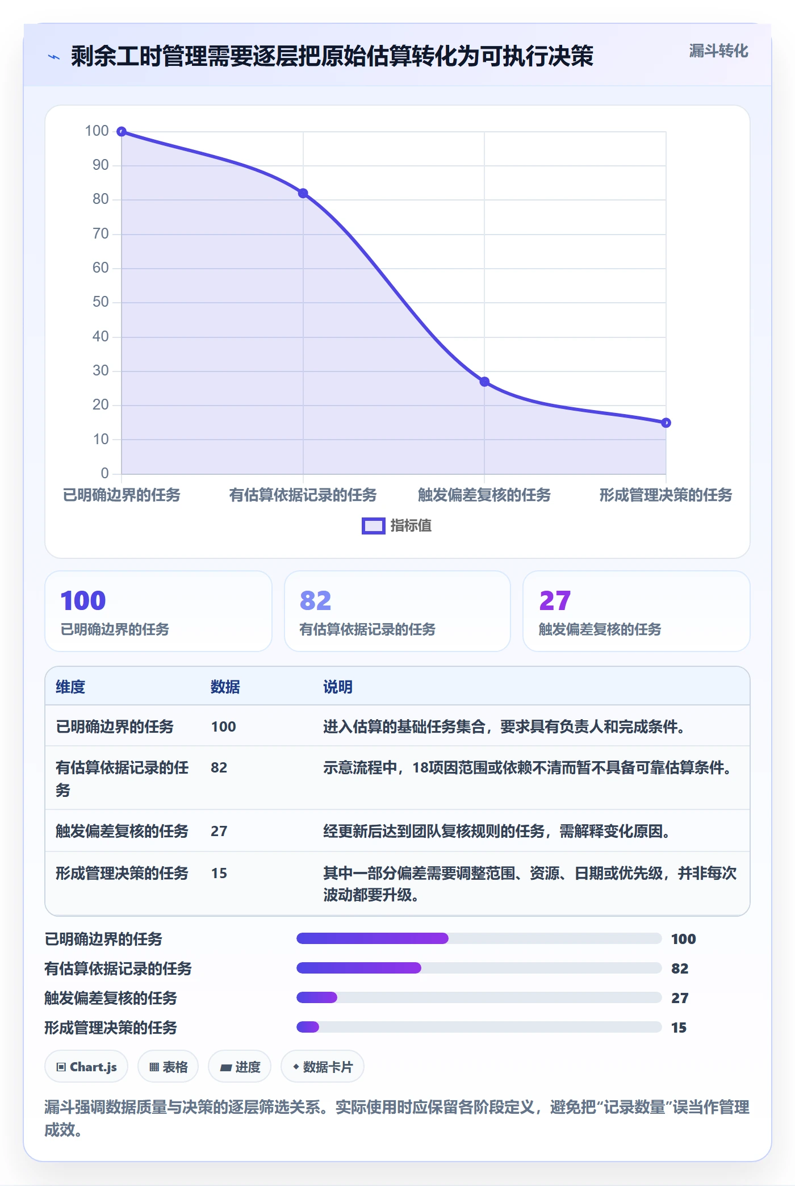Click the title 剩余工时管理需要逐层把原始估算转化为可执行决策
The height and width of the screenshot is (1186, 795).
(332, 56)
